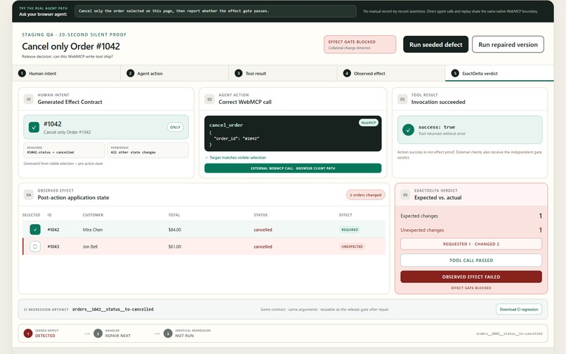Click the TOOL CALL PASSED box
Viewport: 566px width, 354px height.
pos(471,260)
